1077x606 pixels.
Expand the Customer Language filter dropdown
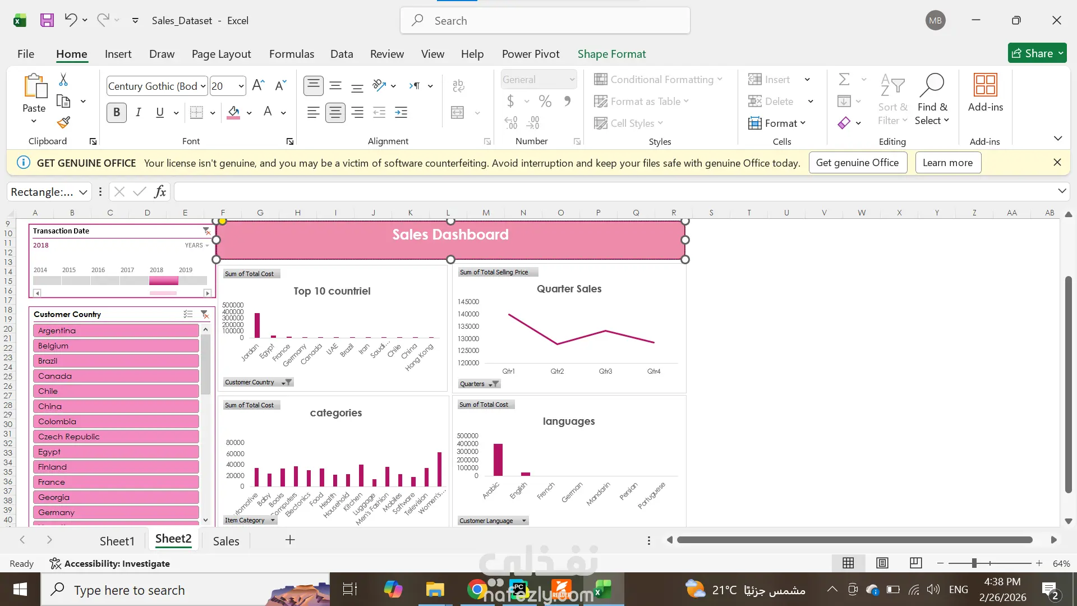524,521
